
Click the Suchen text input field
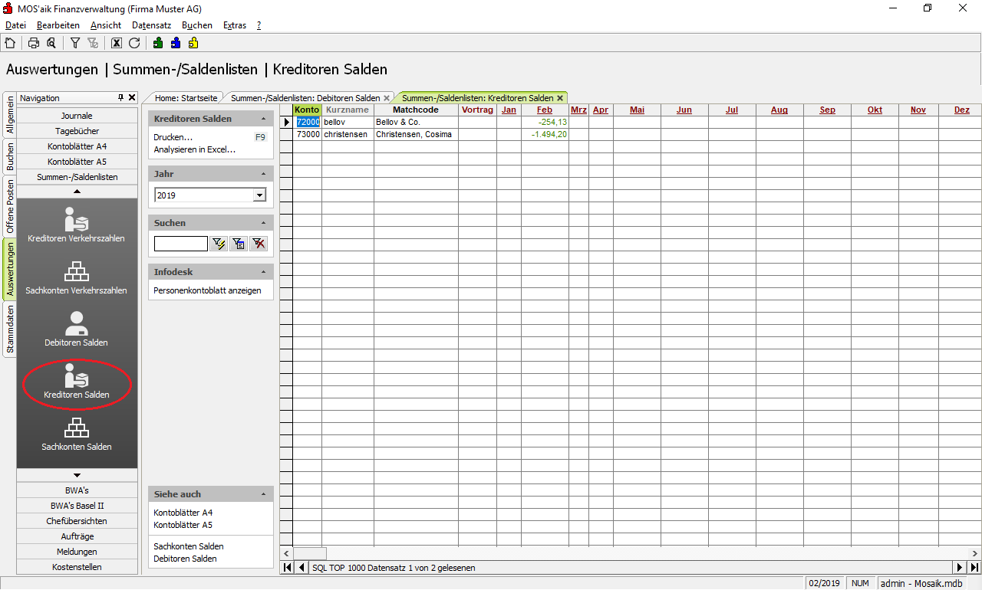181,244
